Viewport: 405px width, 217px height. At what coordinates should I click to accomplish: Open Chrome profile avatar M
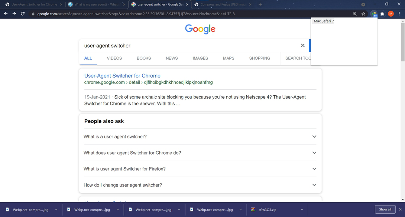coord(391,14)
